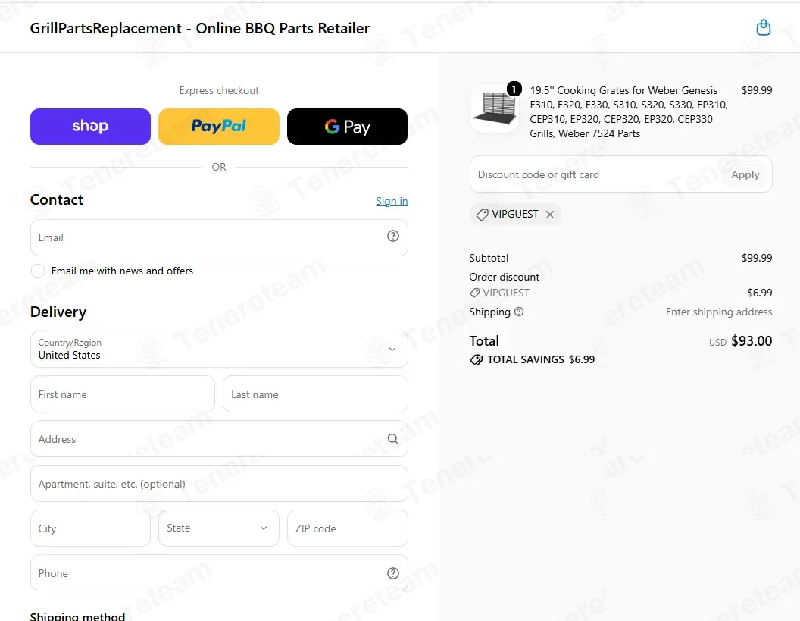The image size is (800, 621).
Task: Click the Shipping info question icon
Action: coord(519,312)
